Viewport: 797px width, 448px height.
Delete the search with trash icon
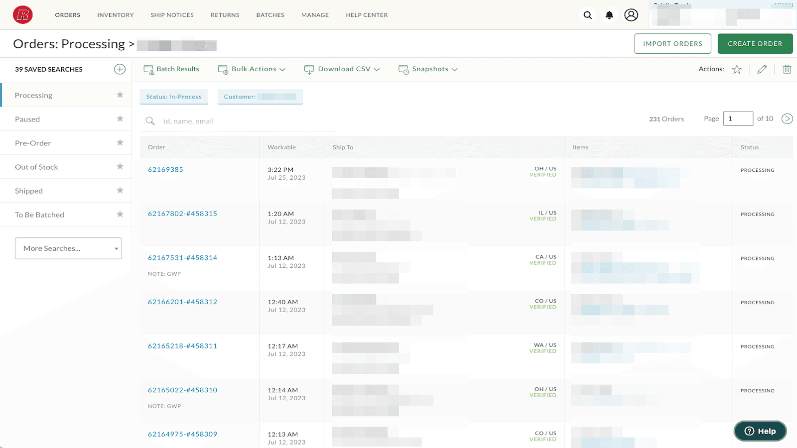click(787, 69)
